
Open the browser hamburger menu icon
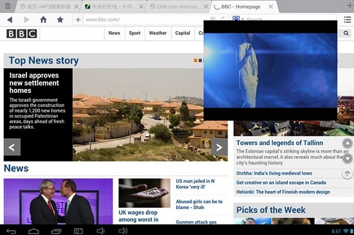pos(347,20)
